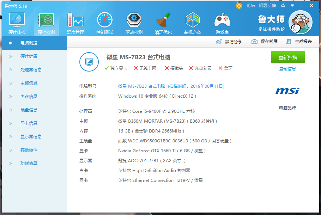The height and width of the screenshot is (215, 321).
Task: Click the 无线上网 status indicator
Action: tap(145, 68)
